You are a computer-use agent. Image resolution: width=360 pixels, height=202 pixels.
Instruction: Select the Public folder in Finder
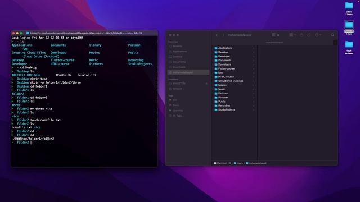pos(234,102)
